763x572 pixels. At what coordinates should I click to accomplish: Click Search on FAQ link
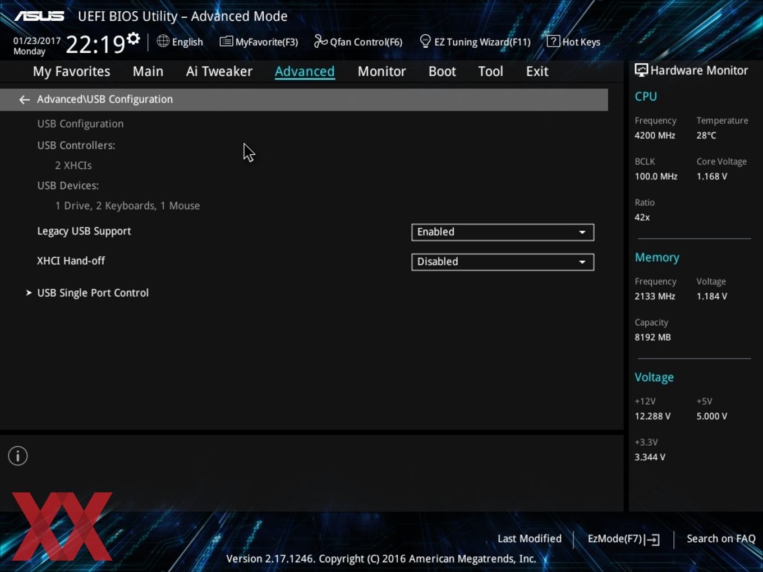tap(721, 539)
